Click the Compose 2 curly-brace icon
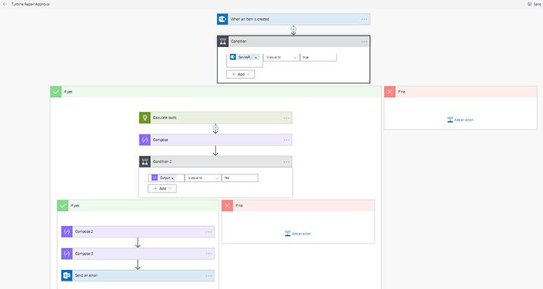 point(67,231)
